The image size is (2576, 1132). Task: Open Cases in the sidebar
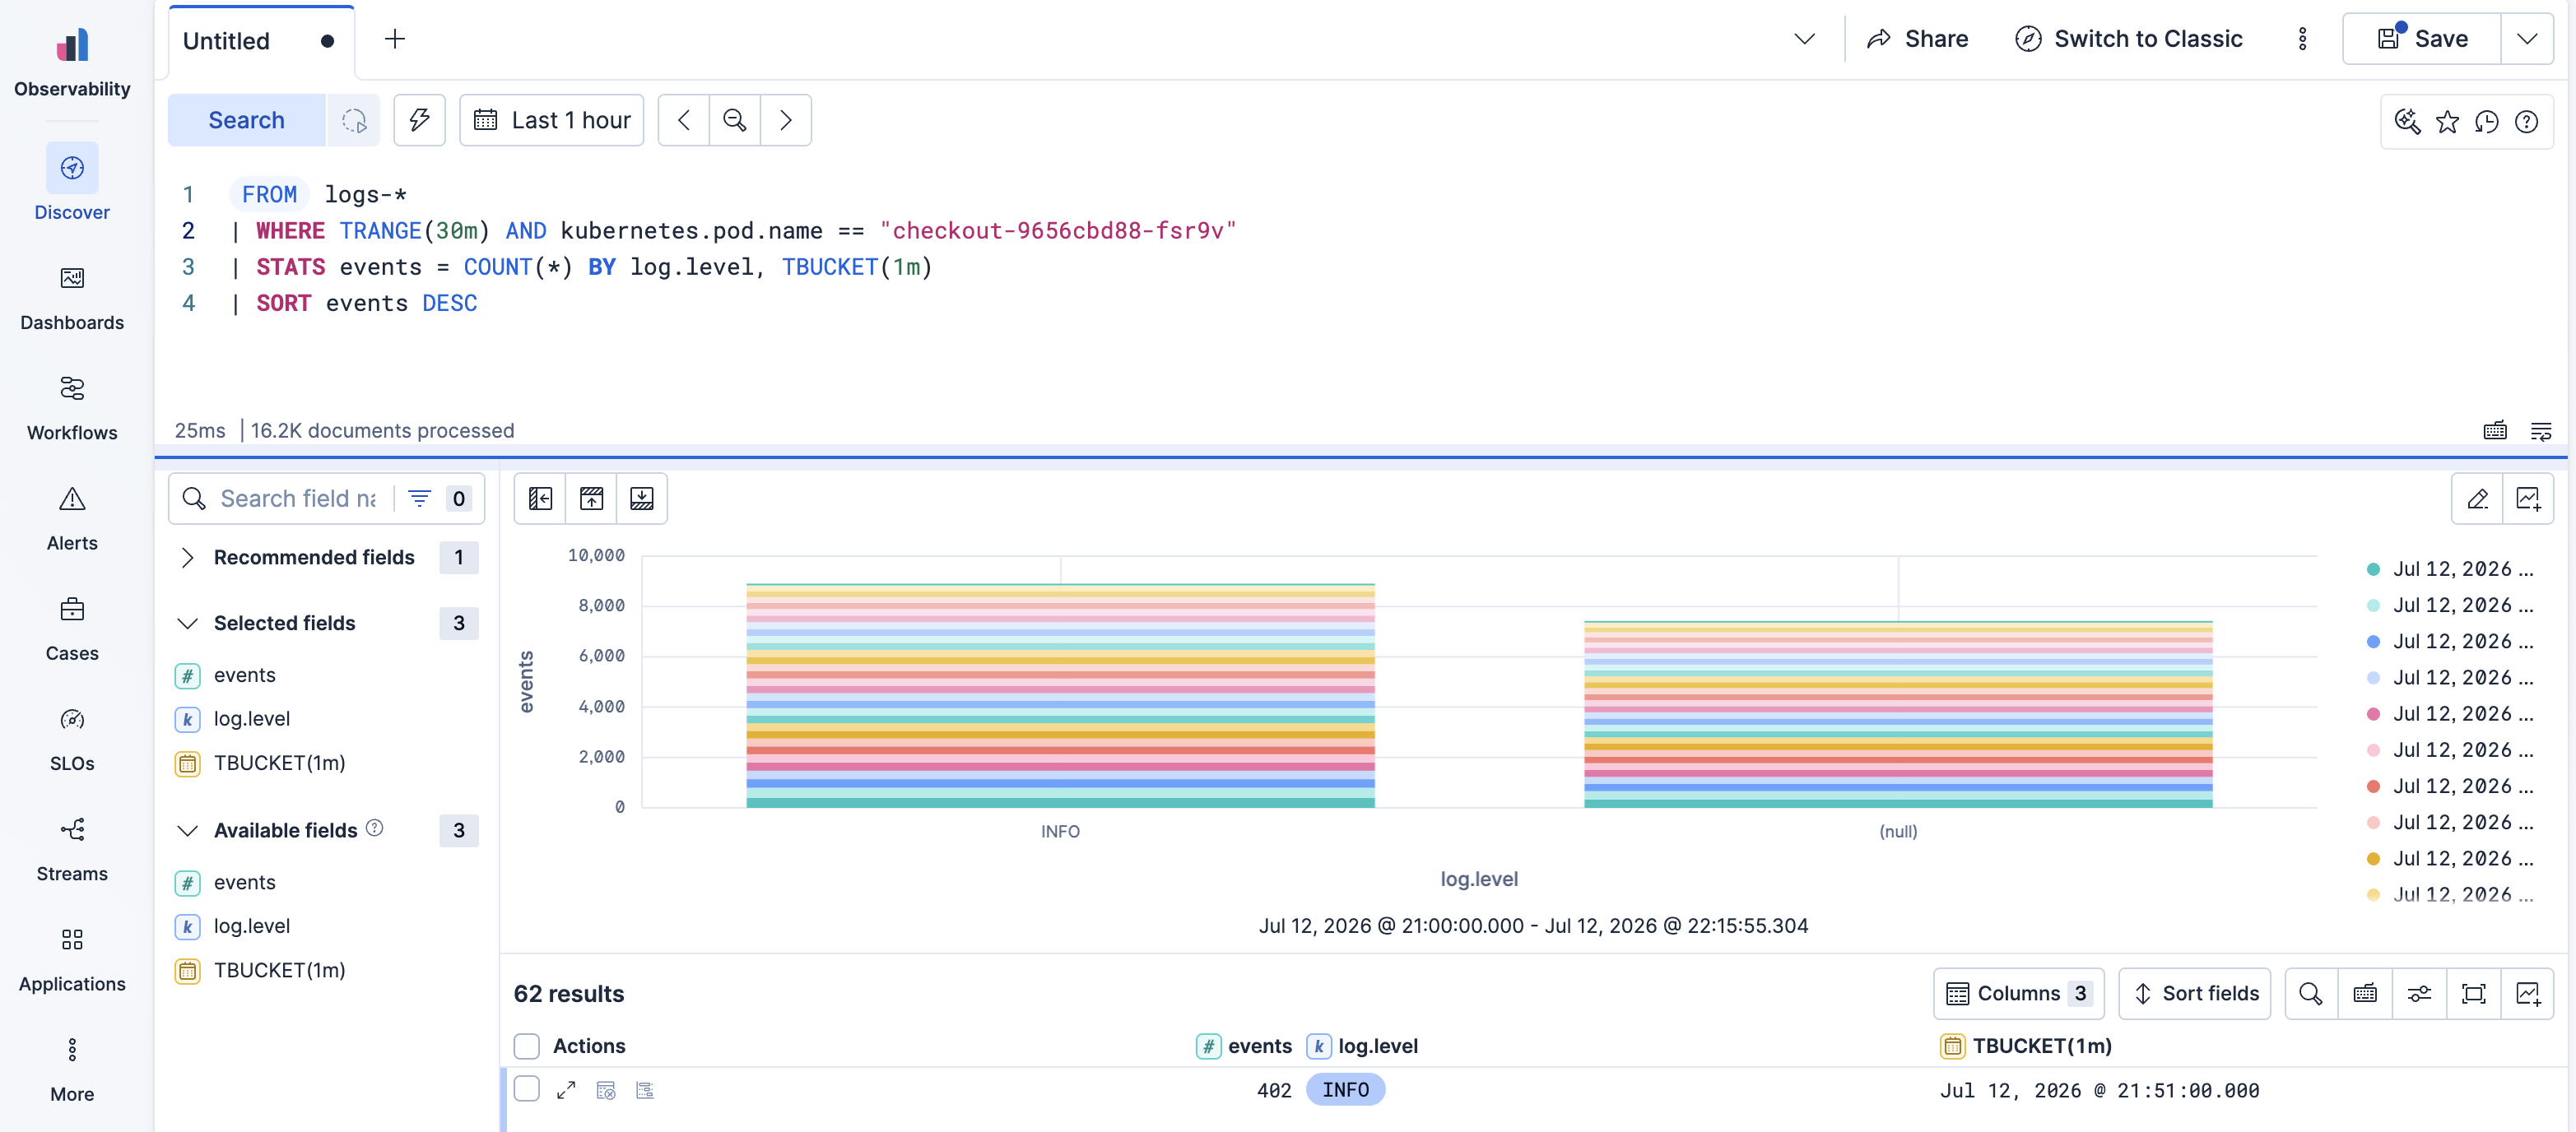[72, 628]
